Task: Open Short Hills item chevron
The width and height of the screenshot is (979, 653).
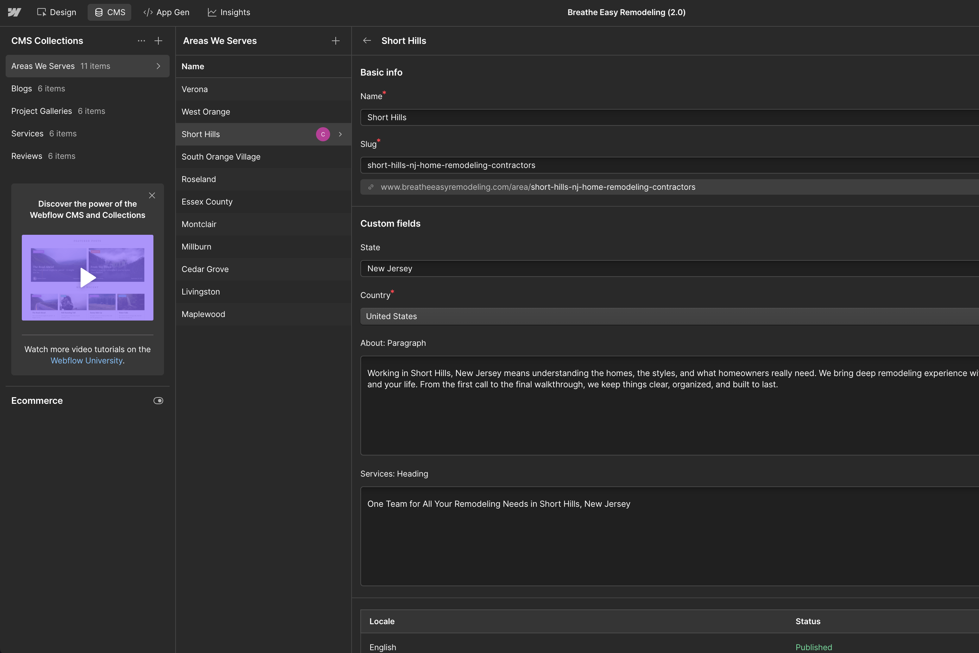Action: 340,134
